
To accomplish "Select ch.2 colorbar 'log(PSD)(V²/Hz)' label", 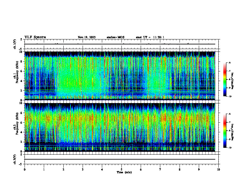I will [x=233, y=132].
